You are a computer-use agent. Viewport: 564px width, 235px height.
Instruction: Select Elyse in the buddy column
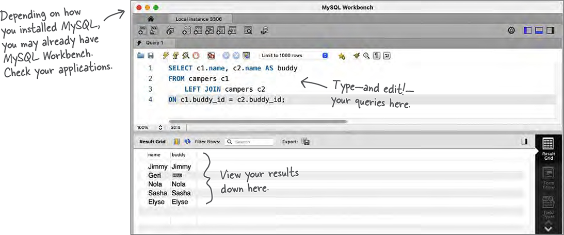(180, 202)
